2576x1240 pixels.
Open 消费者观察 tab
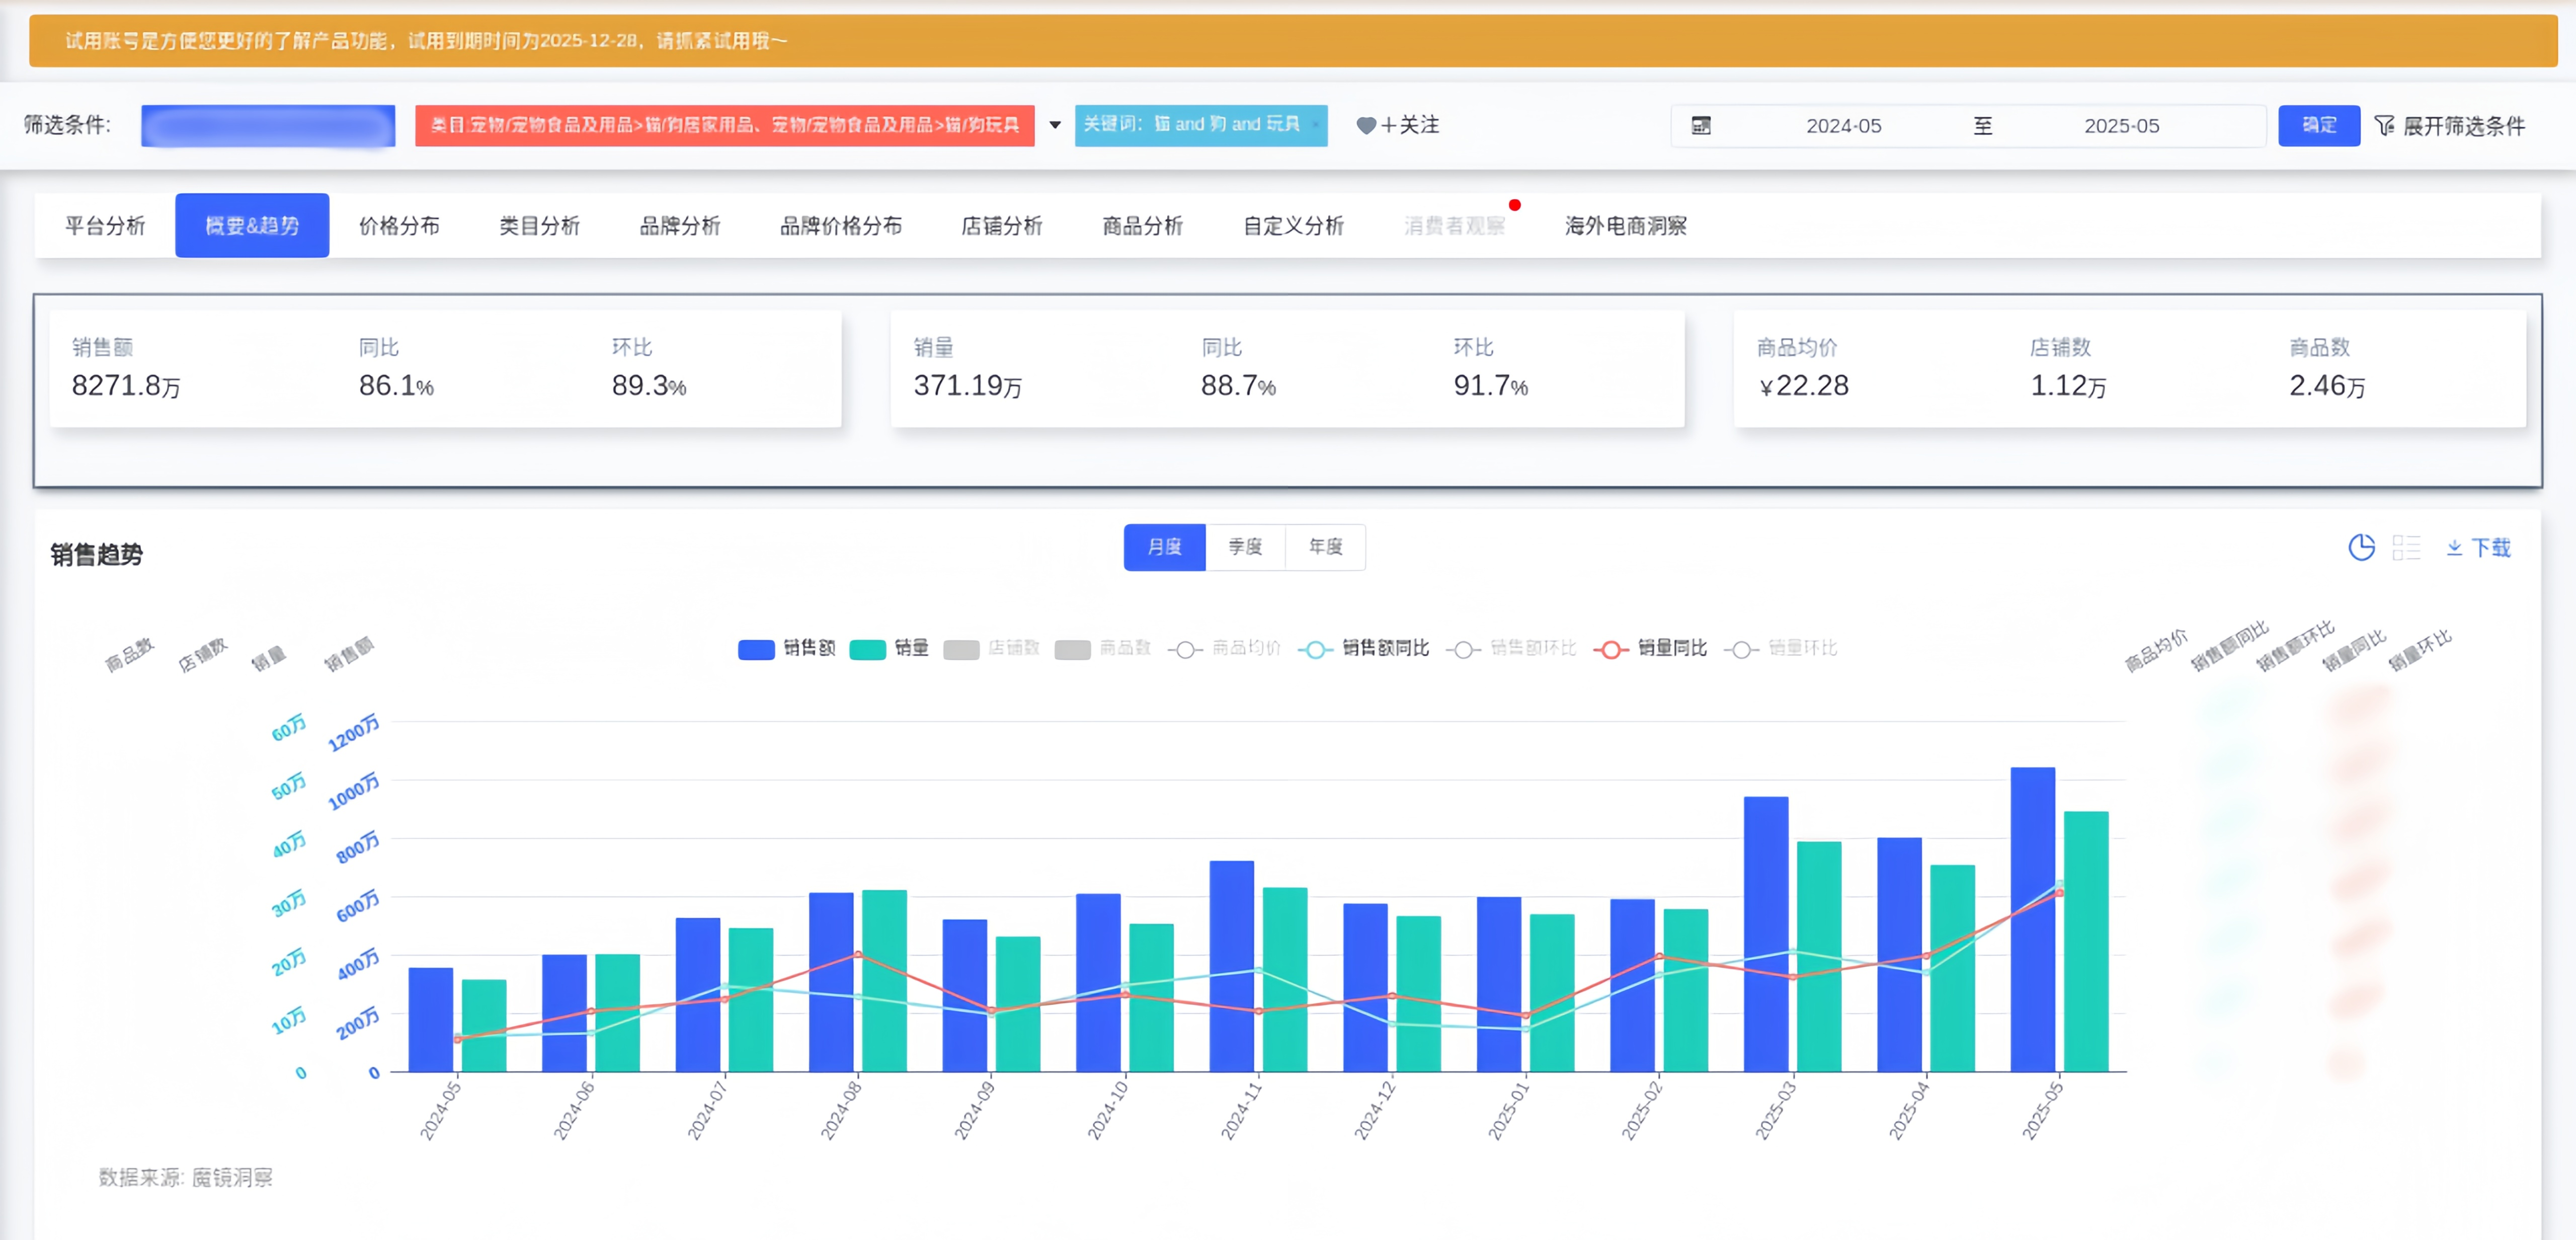click(x=1454, y=226)
